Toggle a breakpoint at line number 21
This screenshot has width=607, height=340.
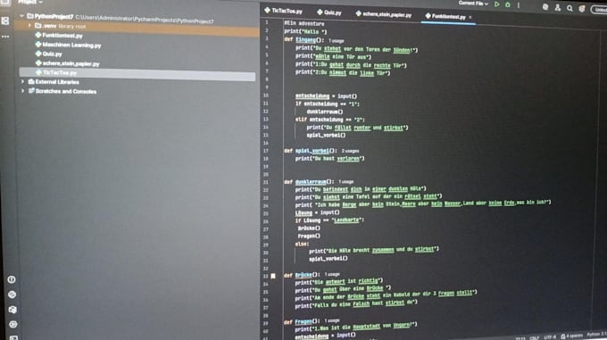pyautogui.click(x=266, y=182)
